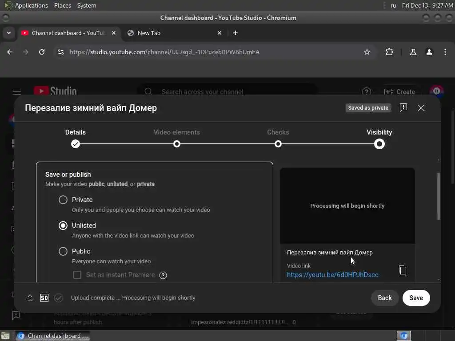Reload the YouTube Studio page

[42, 52]
